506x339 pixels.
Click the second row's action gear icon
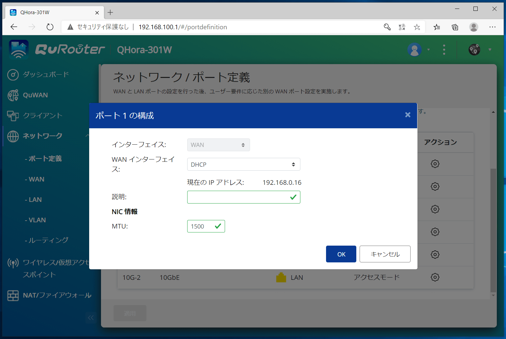(435, 186)
